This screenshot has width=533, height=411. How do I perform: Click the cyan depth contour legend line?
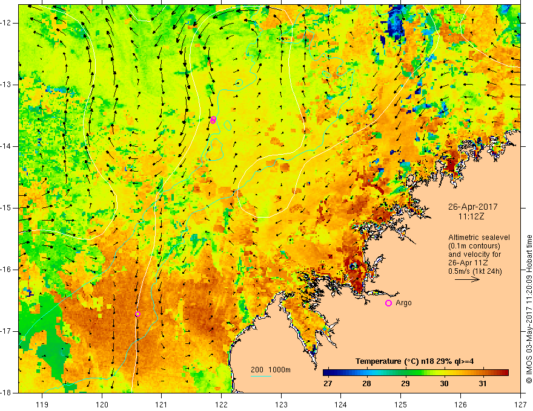tap(261, 376)
